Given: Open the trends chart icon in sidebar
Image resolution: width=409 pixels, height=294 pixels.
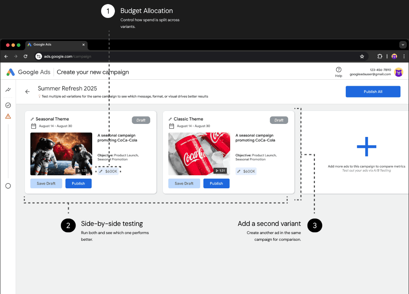Looking at the screenshot, I should coord(8,90).
